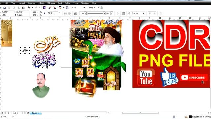The height and width of the screenshot is (119, 211).
Task: Click the outline pen icon beside 7.901 pt
Action: click(x=129, y=13)
